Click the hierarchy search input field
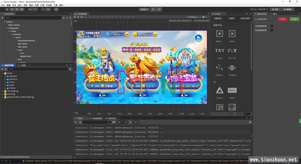The width and height of the screenshot is (301, 164). [x=33, y=18]
